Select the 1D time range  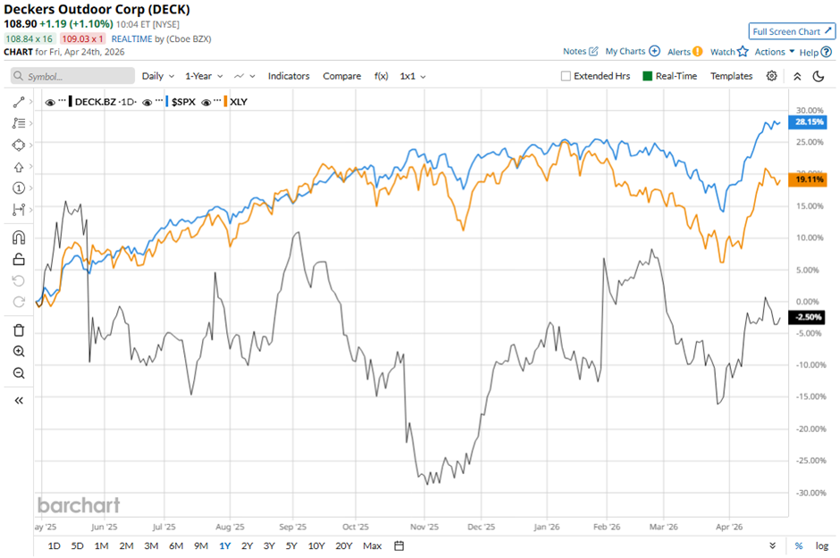click(55, 546)
